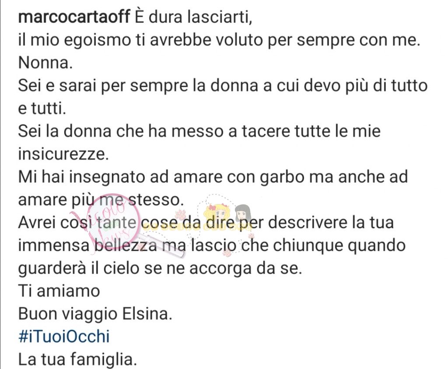The image size is (448, 369).
Task: Open the #iTuoiOcchi hashtag
Action: pyautogui.click(x=64, y=337)
